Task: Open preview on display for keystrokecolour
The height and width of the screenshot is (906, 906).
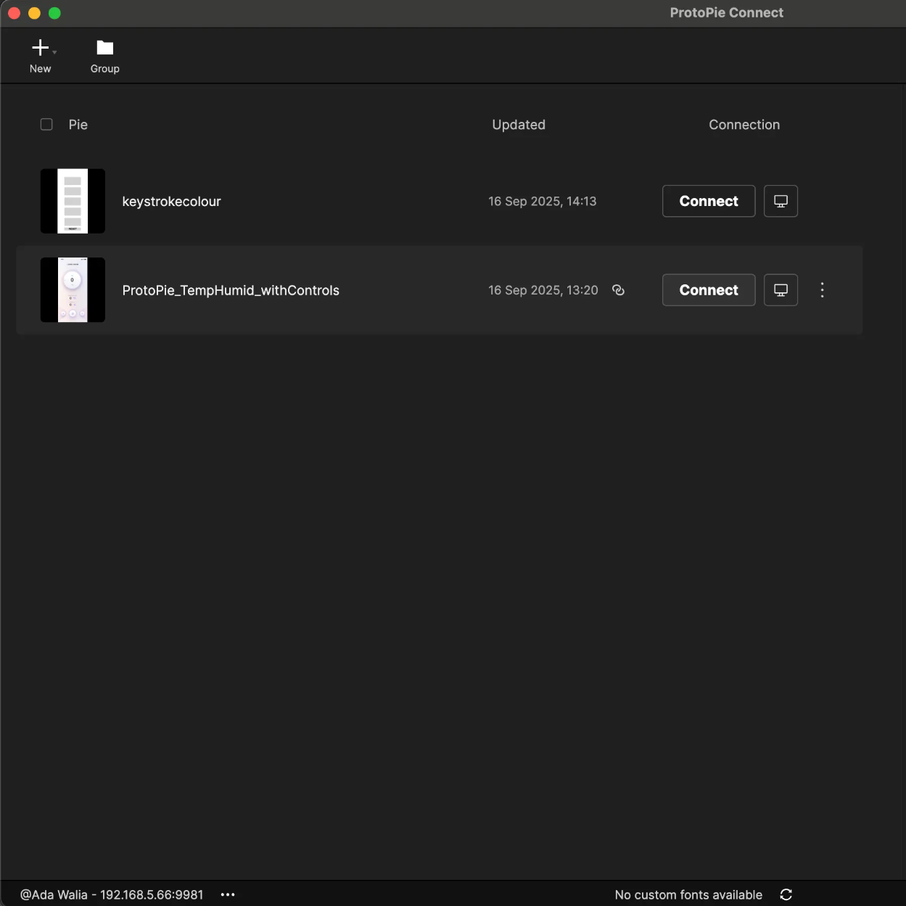Action: 781,201
